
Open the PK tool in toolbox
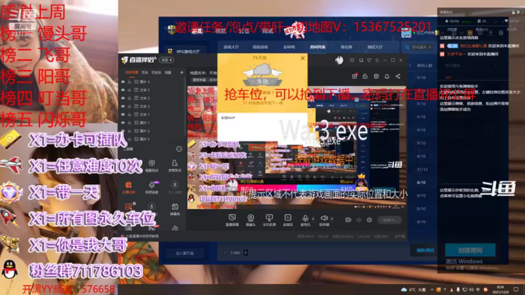pos(152,228)
